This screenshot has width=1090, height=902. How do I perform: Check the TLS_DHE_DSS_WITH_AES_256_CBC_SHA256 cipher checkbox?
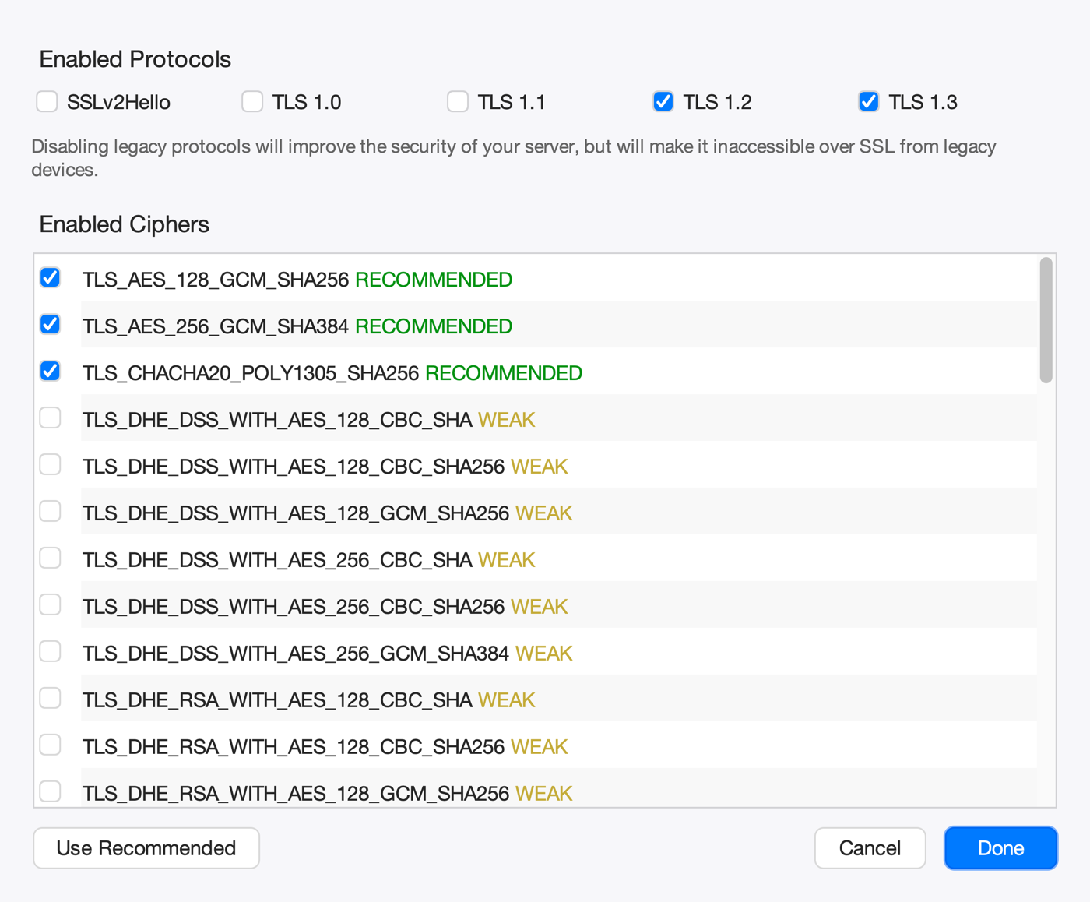[51, 605]
